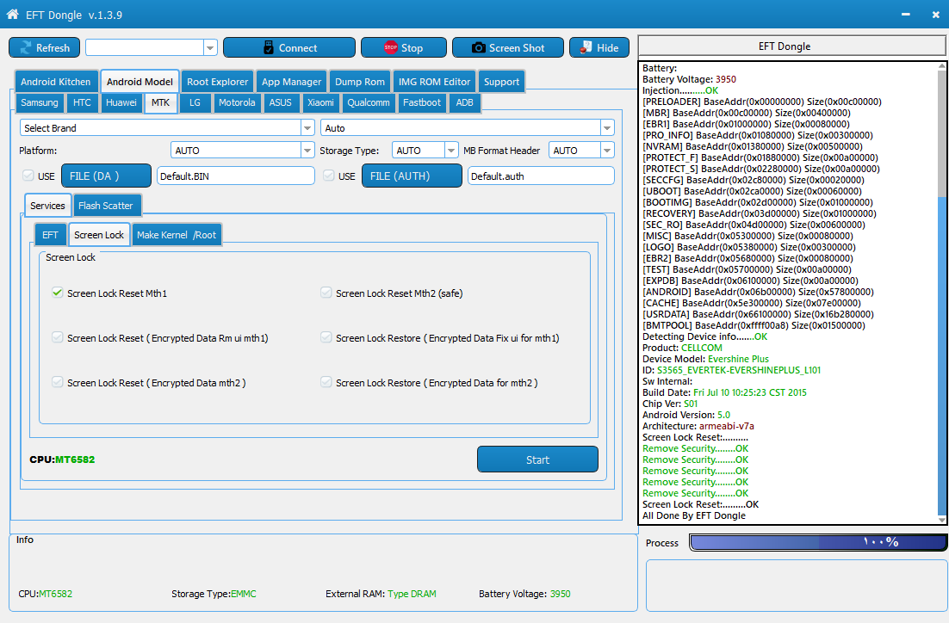Enable Screen Lock Restore Encrypted Data Fix ui

pos(326,337)
